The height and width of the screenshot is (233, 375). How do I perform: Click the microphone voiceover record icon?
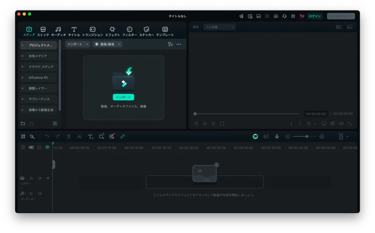click(277, 136)
